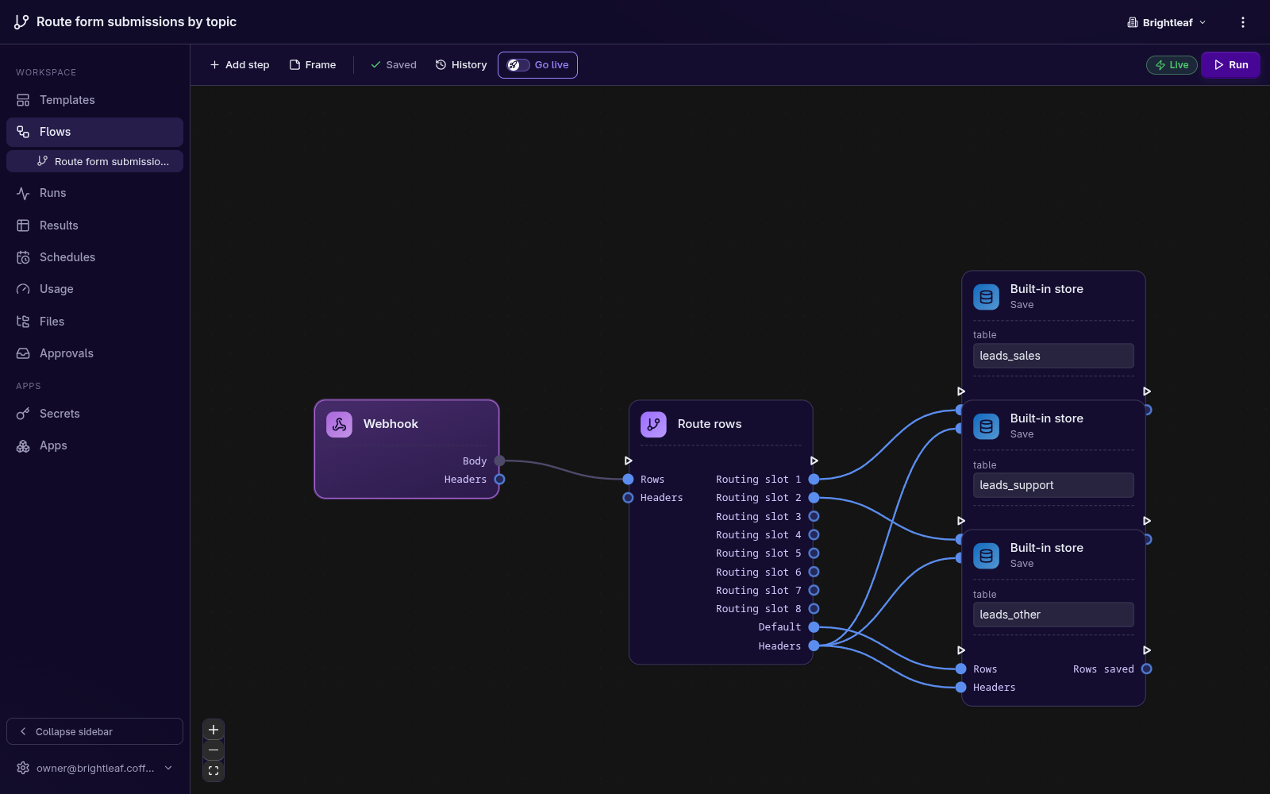Click the Route rows run-in trigger arrow

pos(629,461)
